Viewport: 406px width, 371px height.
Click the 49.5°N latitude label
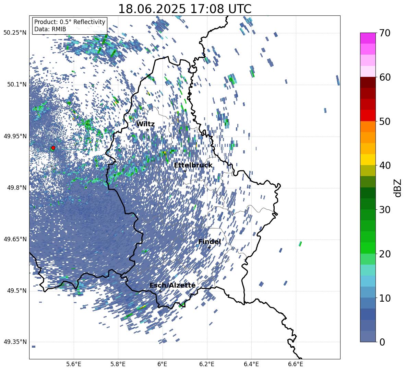17,291
